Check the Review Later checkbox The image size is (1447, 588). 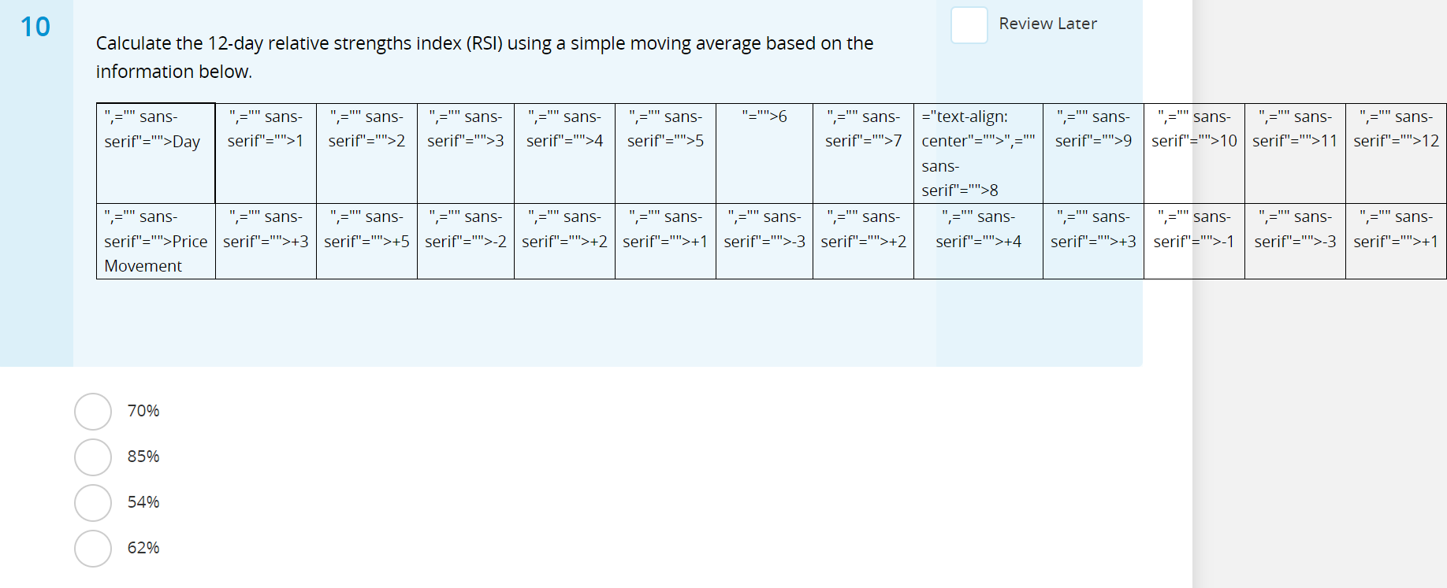click(969, 26)
